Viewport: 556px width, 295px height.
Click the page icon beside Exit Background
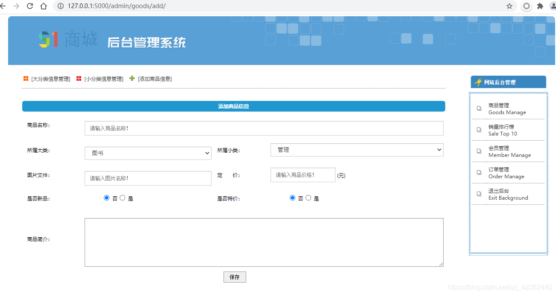pos(479,194)
